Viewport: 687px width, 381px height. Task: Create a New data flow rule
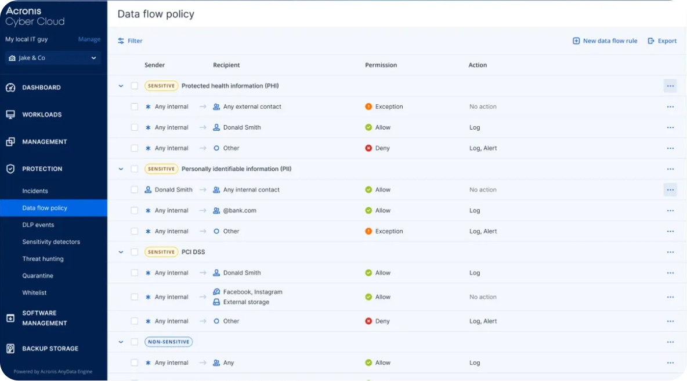[x=605, y=41]
